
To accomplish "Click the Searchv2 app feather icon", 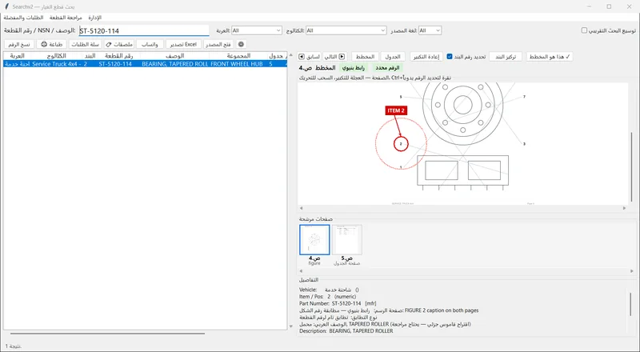I will pos(6,6).
